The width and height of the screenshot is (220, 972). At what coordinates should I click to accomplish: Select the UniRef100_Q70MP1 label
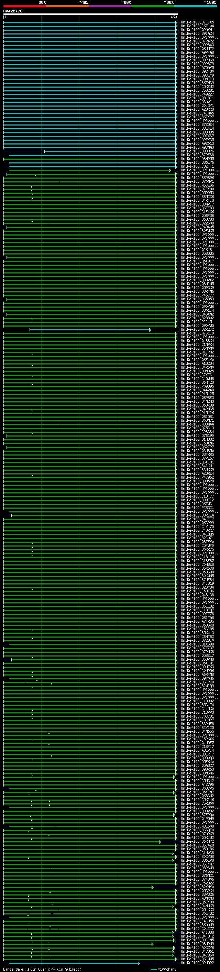click(x=197, y=181)
